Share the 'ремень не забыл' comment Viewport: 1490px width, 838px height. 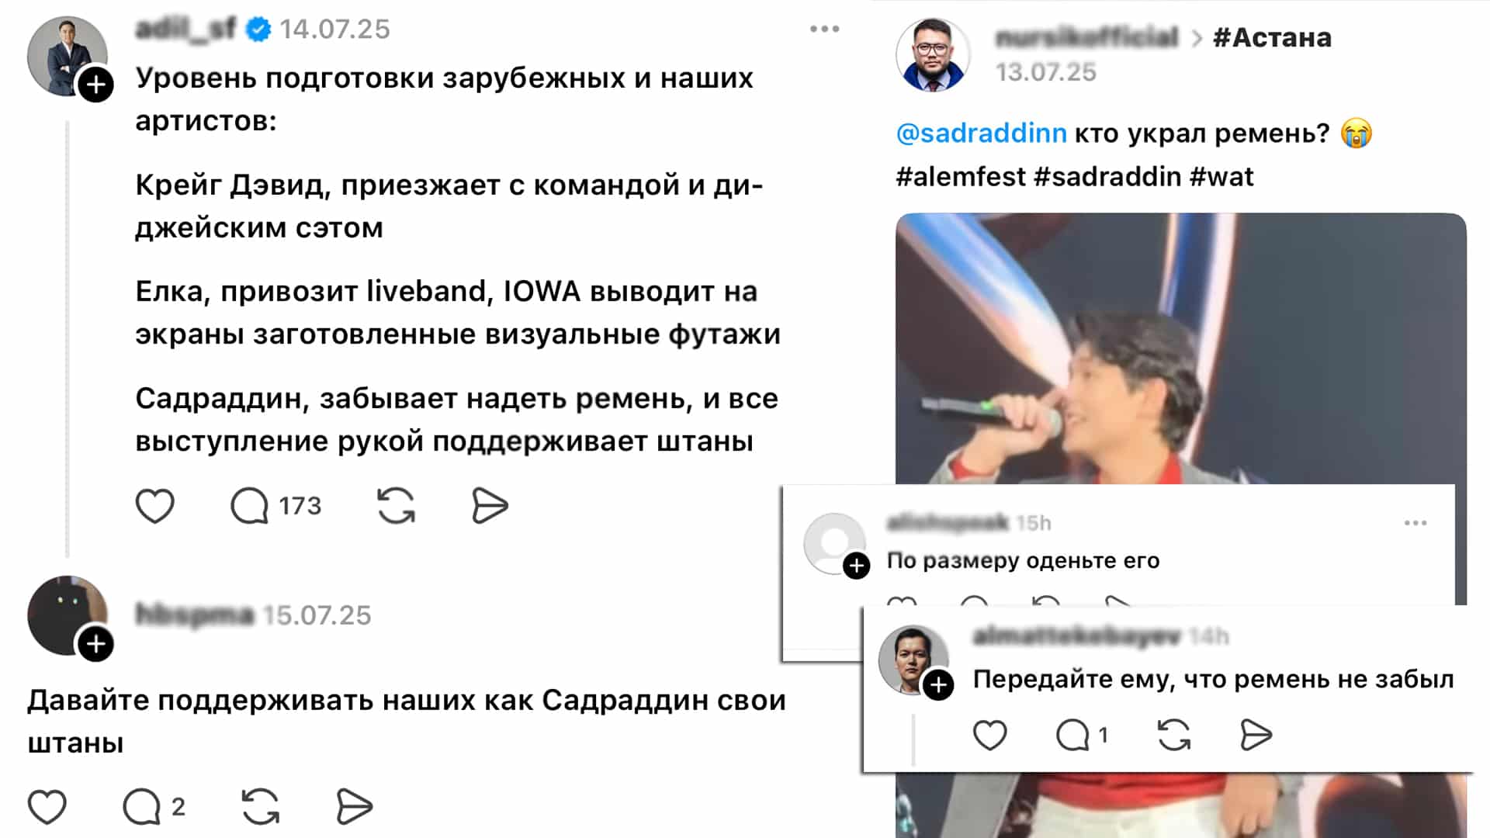click(1256, 735)
